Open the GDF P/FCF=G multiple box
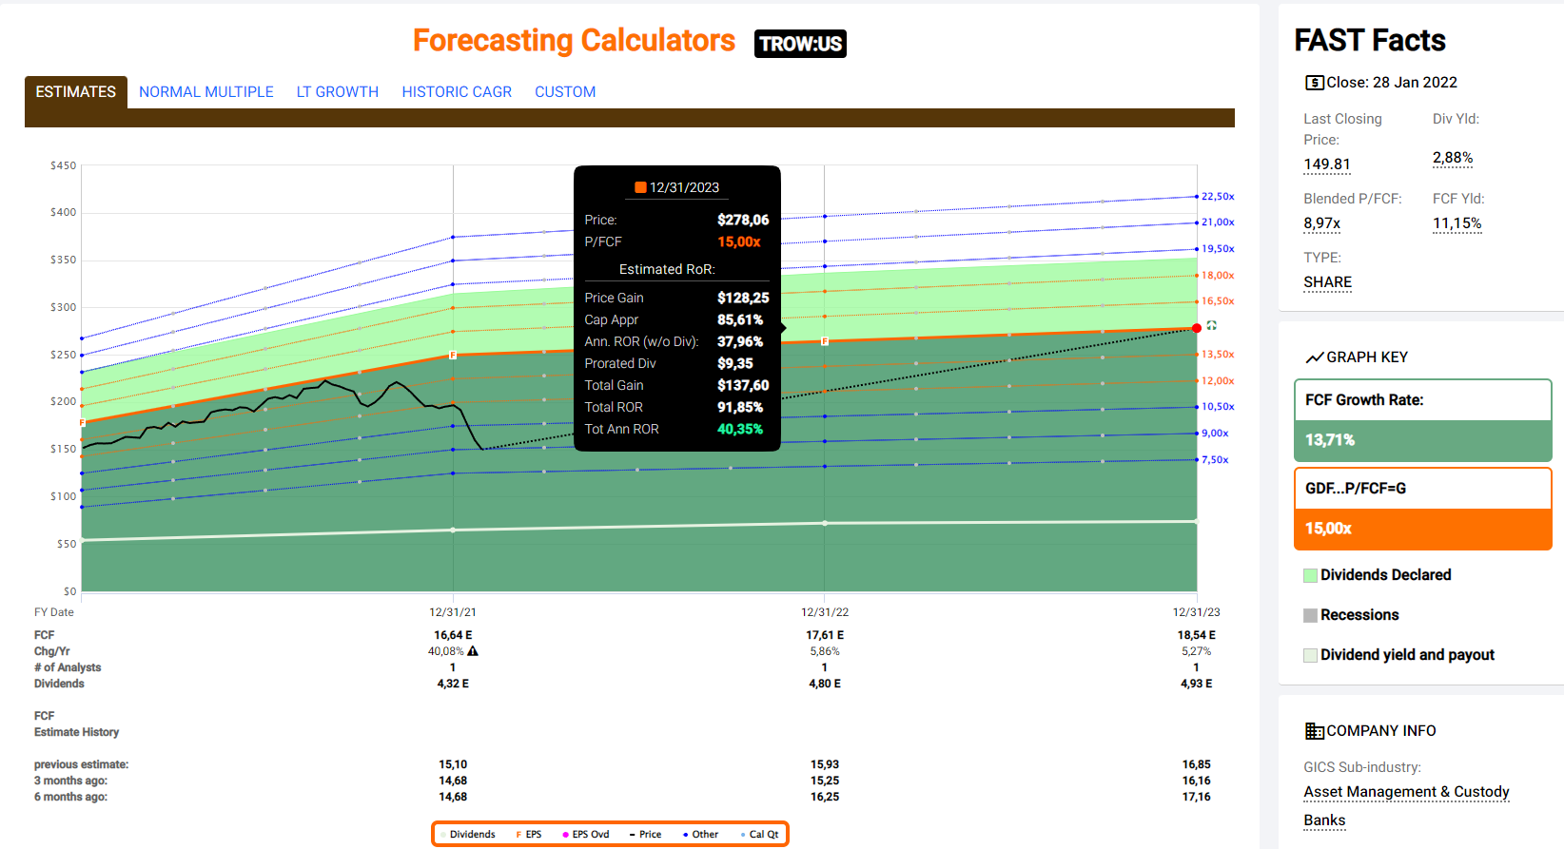 (x=1422, y=509)
